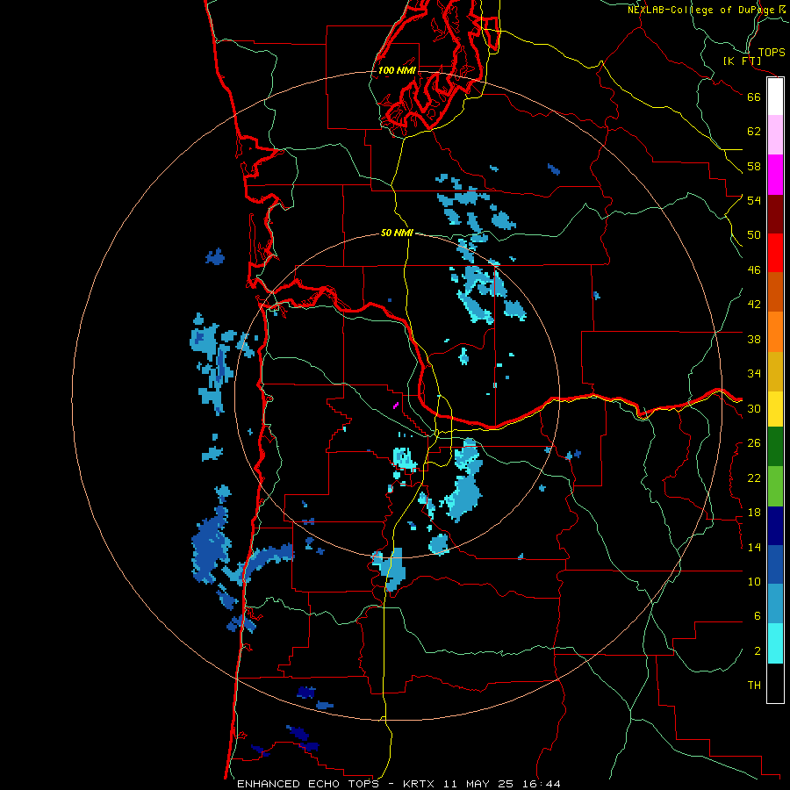The width and height of the screenshot is (790, 790).
Task: Click the yellow legend swatch
Action: (x=775, y=408)
